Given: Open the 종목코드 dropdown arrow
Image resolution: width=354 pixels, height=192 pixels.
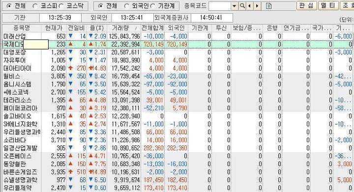Looking at the screenshot, I should (x=235, y=6).
